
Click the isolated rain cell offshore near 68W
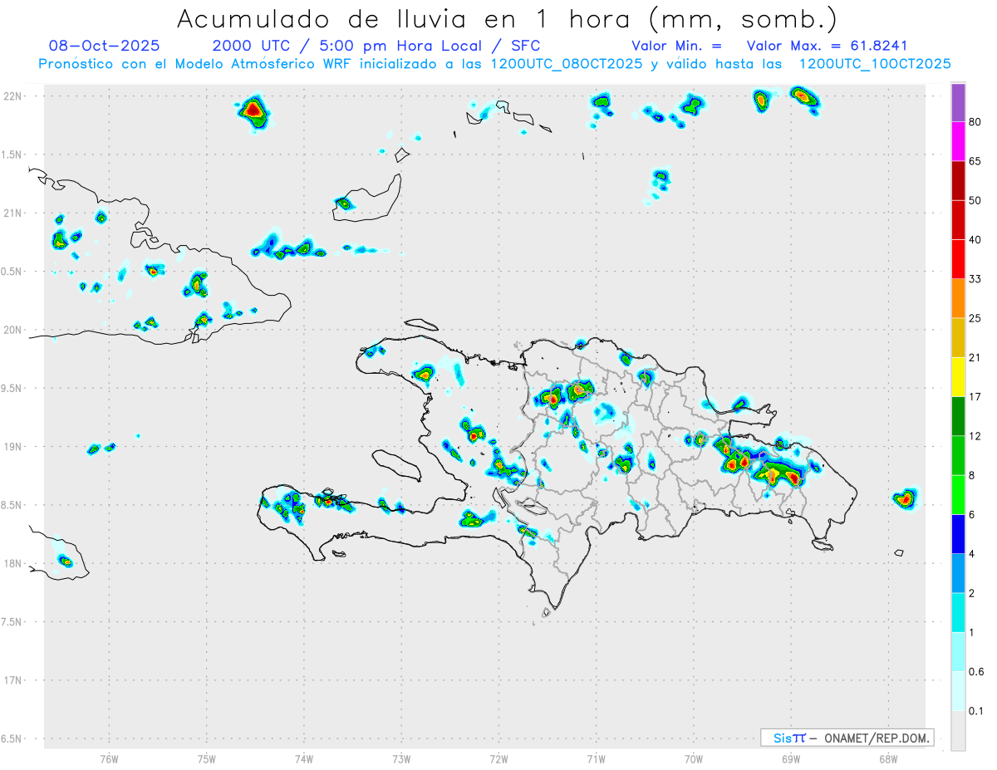905,498
